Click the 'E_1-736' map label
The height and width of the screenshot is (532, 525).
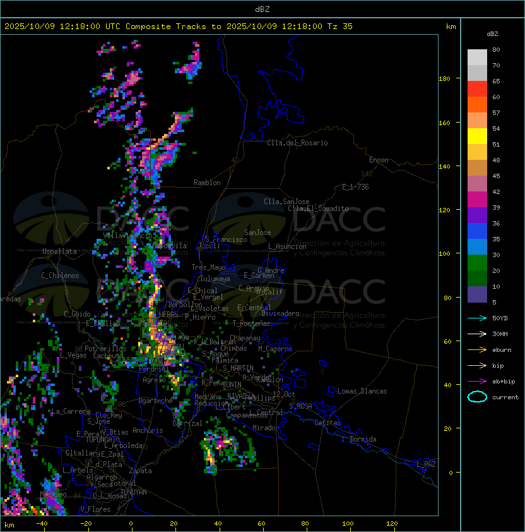coord(355,187)
